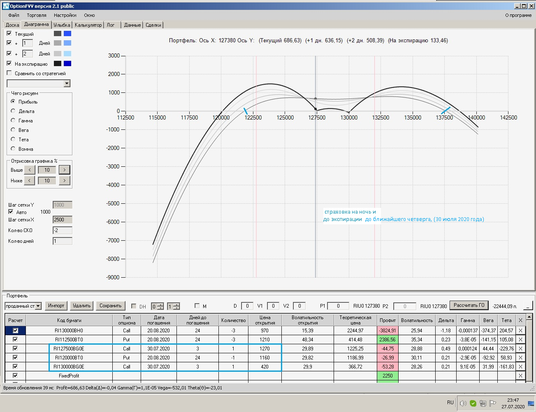Expand the проданный ст portfolio dropdown
536x412 pixels.
[x=38, y=306]
